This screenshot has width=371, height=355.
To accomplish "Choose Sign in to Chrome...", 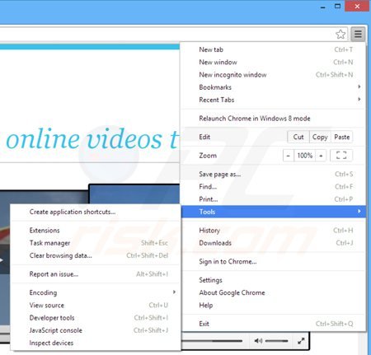I will (274, 261).
